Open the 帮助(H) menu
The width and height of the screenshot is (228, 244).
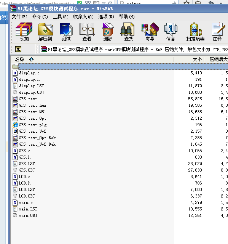(127, 17)
